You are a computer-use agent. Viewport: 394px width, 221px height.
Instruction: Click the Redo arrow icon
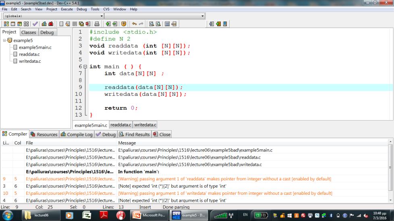click(x=141, y=24)
